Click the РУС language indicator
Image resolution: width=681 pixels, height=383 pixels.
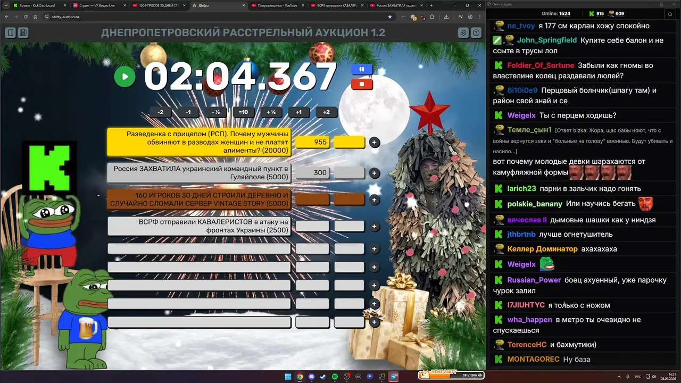point(638,377)
